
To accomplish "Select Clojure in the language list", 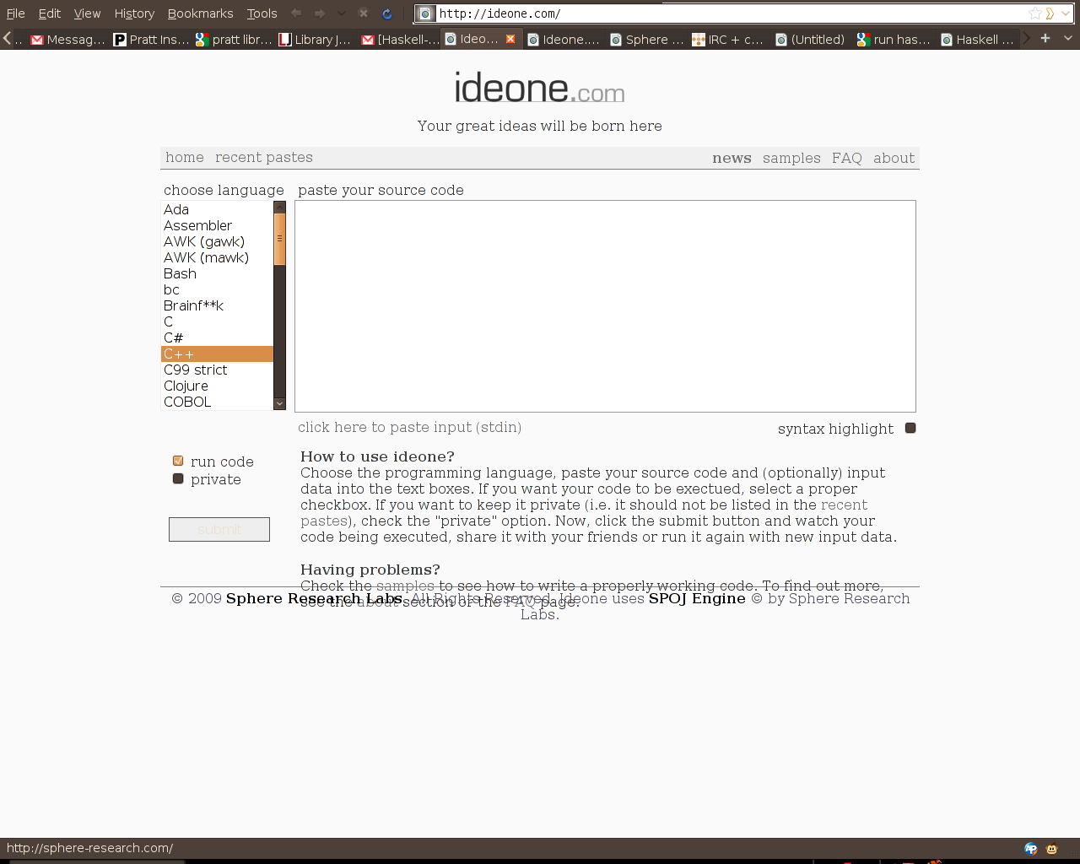I will [217, 386].
